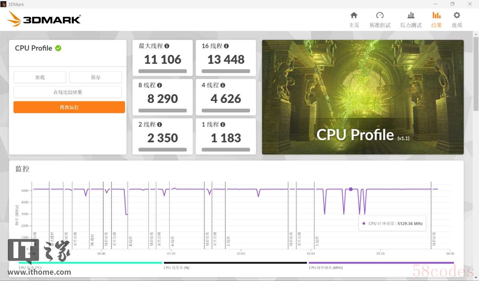This screenshot has height=281, width=479.
Task: Click the 加载 (Load) button
Action: pos(40,77)
